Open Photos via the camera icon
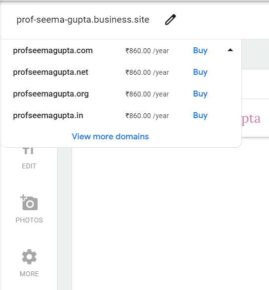Viewport: 269px width, 290px height. tap(29, 202)
